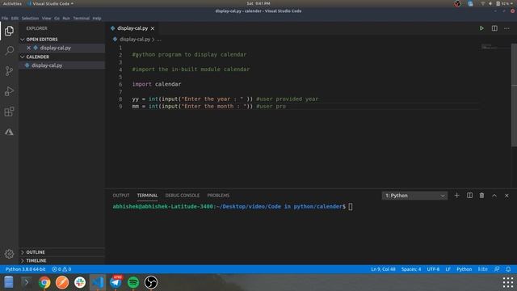Select the display-cal.py editor tab
Viewport: 517px width, 291px height.
(132, 28)
